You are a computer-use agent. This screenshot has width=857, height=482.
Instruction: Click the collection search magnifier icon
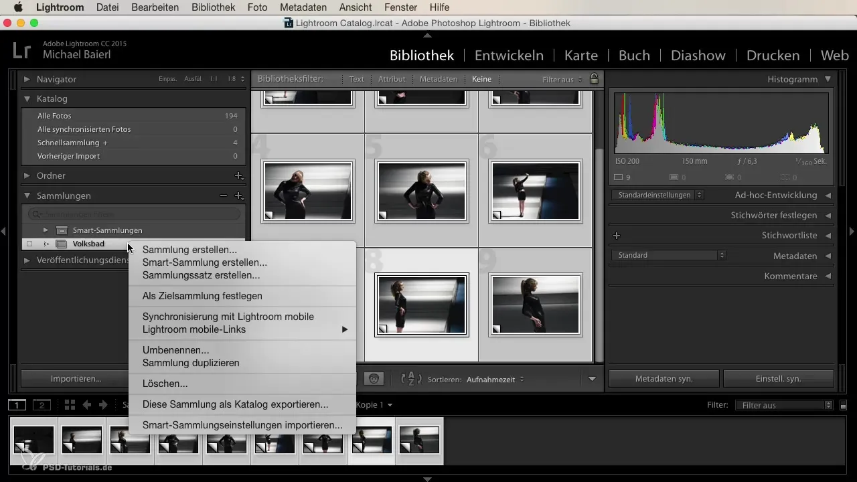37,214
